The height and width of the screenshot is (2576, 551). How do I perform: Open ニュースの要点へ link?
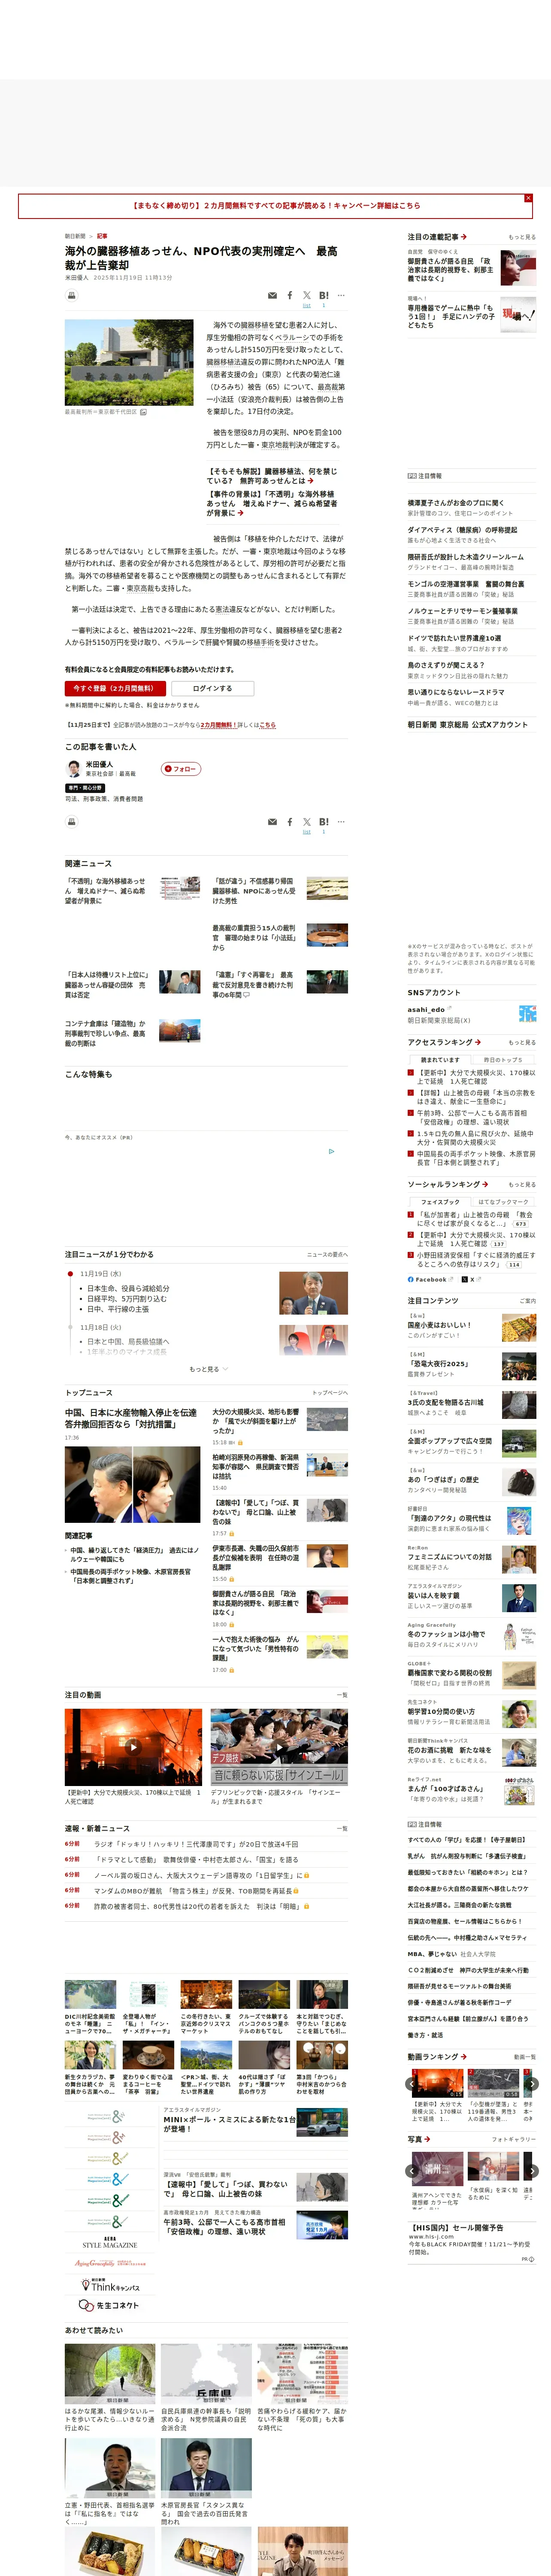327,1254
